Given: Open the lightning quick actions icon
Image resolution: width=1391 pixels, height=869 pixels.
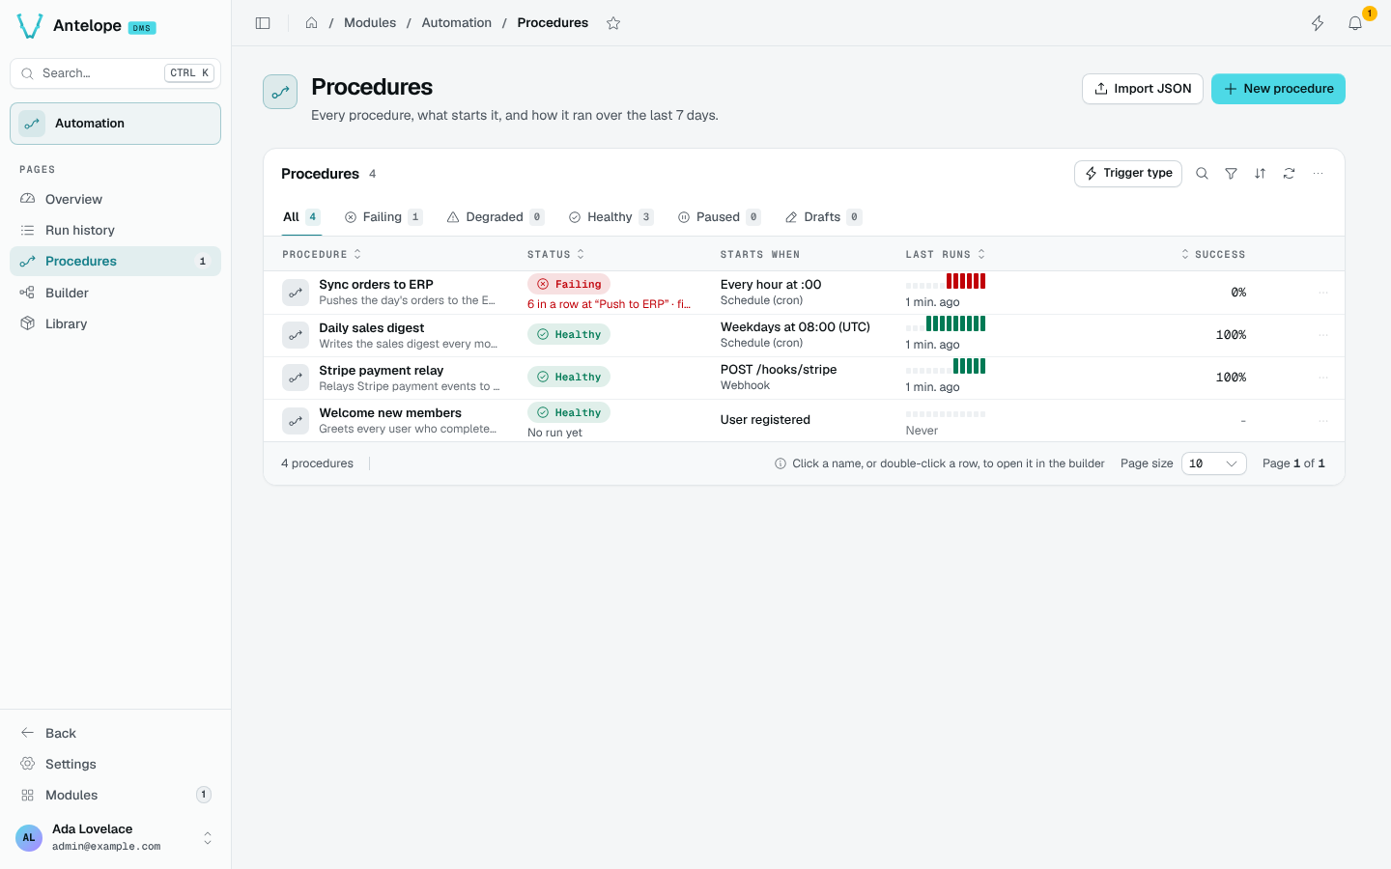Looking at the screenshot, I should (x=1318, y=23).
